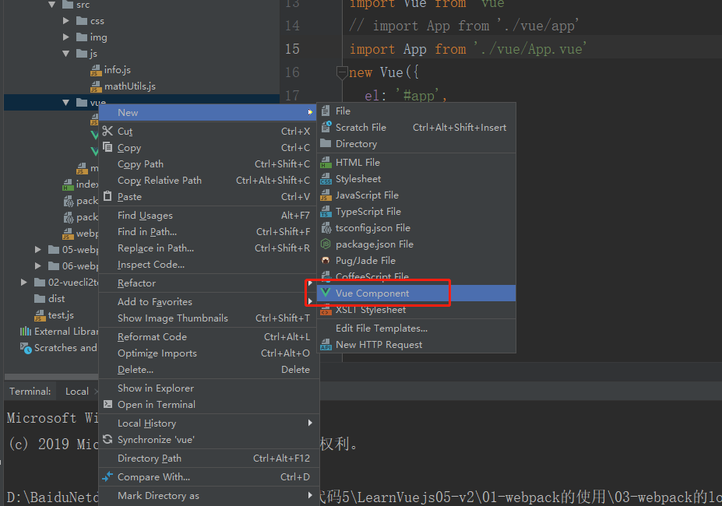This screenshot has height=506, width=722.
Task: Click the TypeScript File icon
Action: point(326,211)
